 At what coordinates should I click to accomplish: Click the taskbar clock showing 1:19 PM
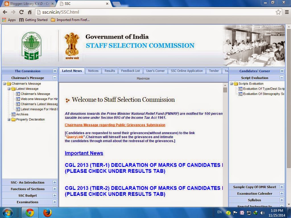[277, 213]
